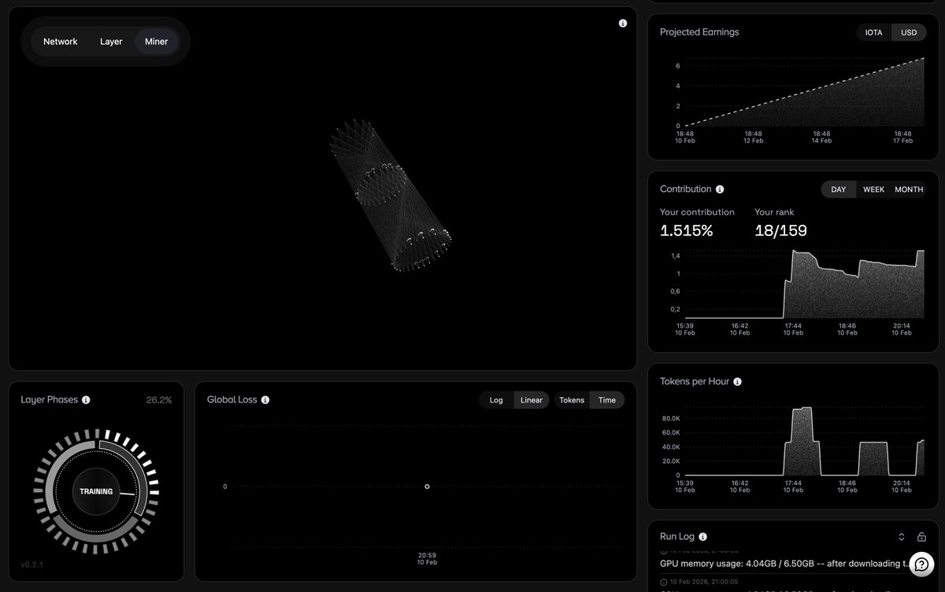The image size is (945, 592).
Task: Click the TRAINING phase dial center
Action: click(96, 491)
